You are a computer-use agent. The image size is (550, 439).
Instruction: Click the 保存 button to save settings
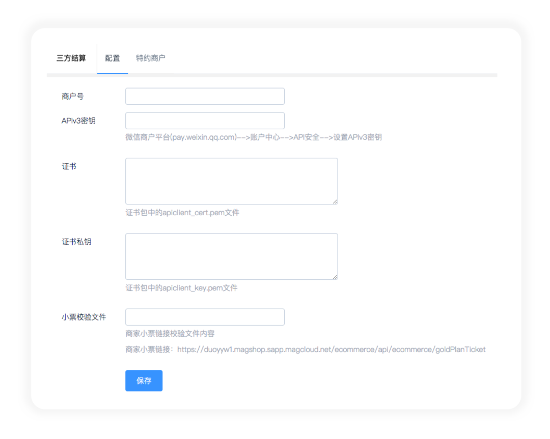(x=144, y=381)
